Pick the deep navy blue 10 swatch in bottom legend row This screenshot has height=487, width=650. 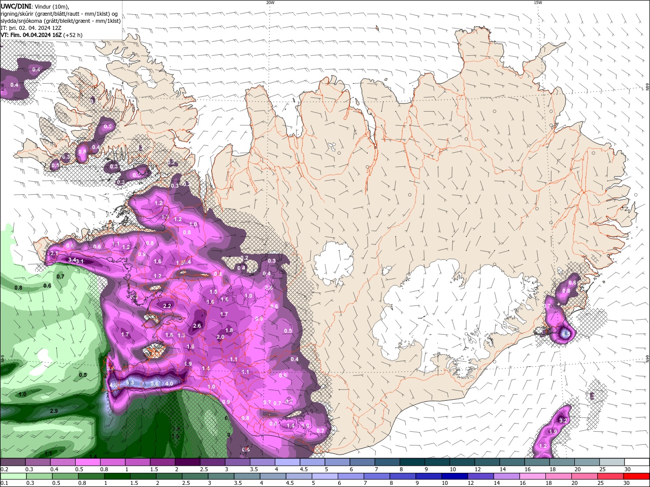click(x=454, y=476)
